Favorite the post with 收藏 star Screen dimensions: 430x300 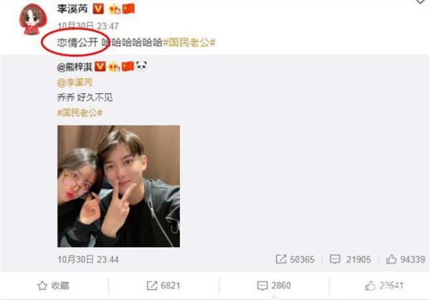coord(53,286)
